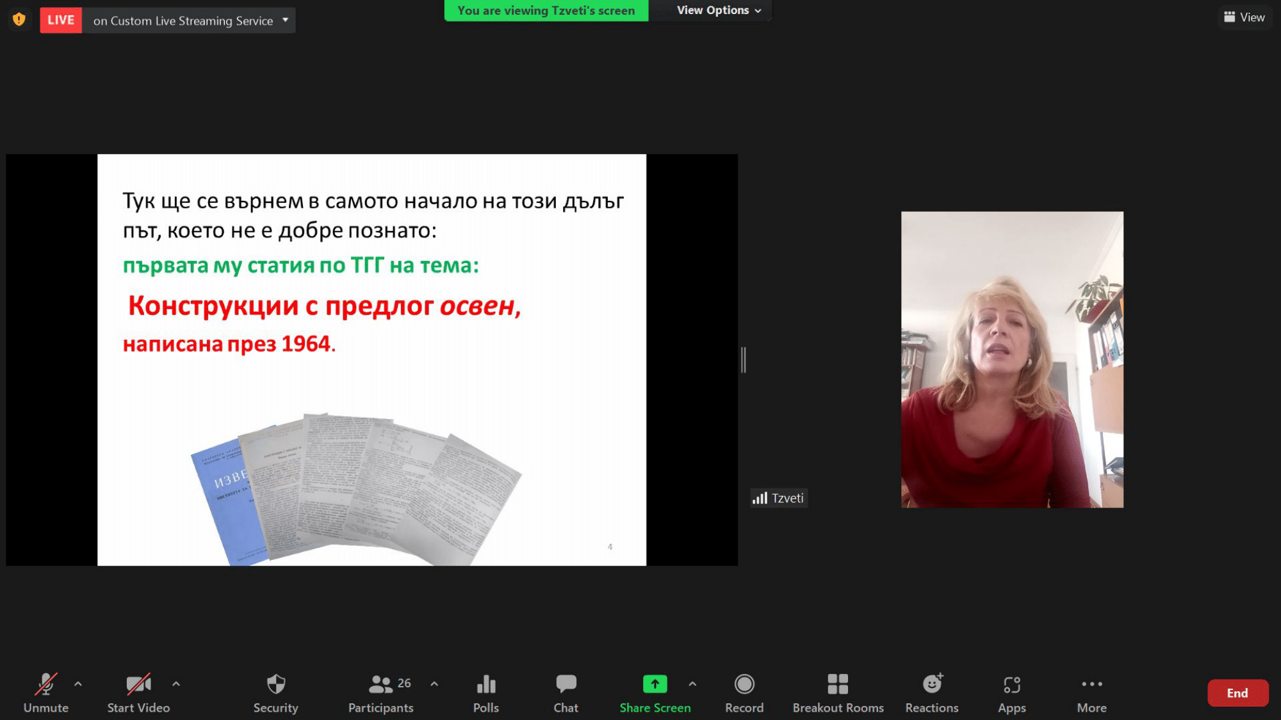Viewport: 1281px width, 720px height.
Task: Click Tzveti's video thumbnail
Action: click(x=1012, y=360)
